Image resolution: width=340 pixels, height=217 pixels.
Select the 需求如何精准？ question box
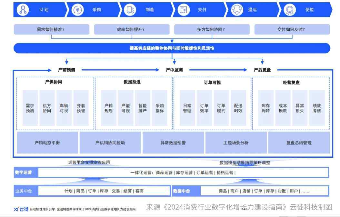[52, 29]
